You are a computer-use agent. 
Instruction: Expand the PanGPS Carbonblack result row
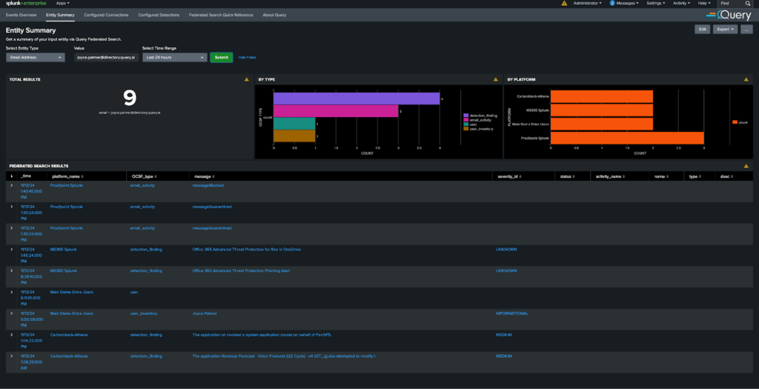coord(12,334)
